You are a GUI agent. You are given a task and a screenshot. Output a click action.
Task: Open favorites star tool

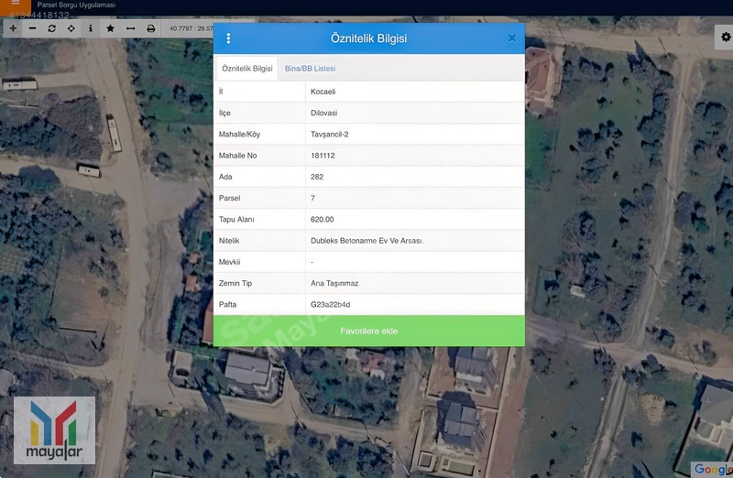point(110,28)
